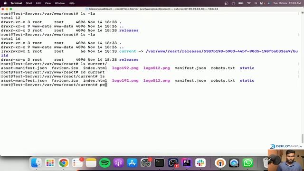The height and width of the screenshot is (171, 304).
Task: Click 'asset-manifest.json' in the last ls output
Action: (24, 80)
